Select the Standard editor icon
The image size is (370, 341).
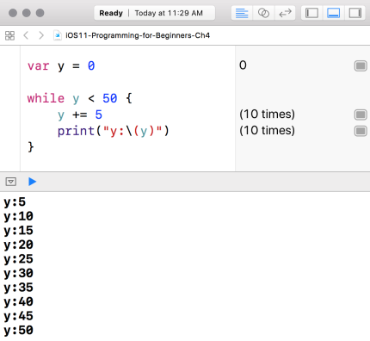pos(242,13)
